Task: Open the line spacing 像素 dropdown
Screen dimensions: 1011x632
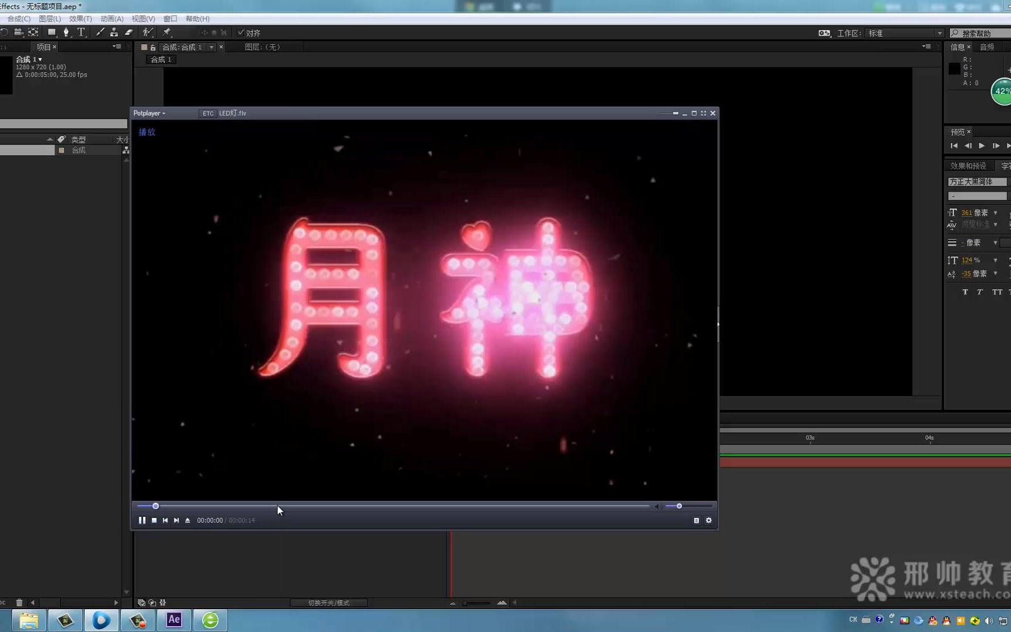Action: [996, 243]
